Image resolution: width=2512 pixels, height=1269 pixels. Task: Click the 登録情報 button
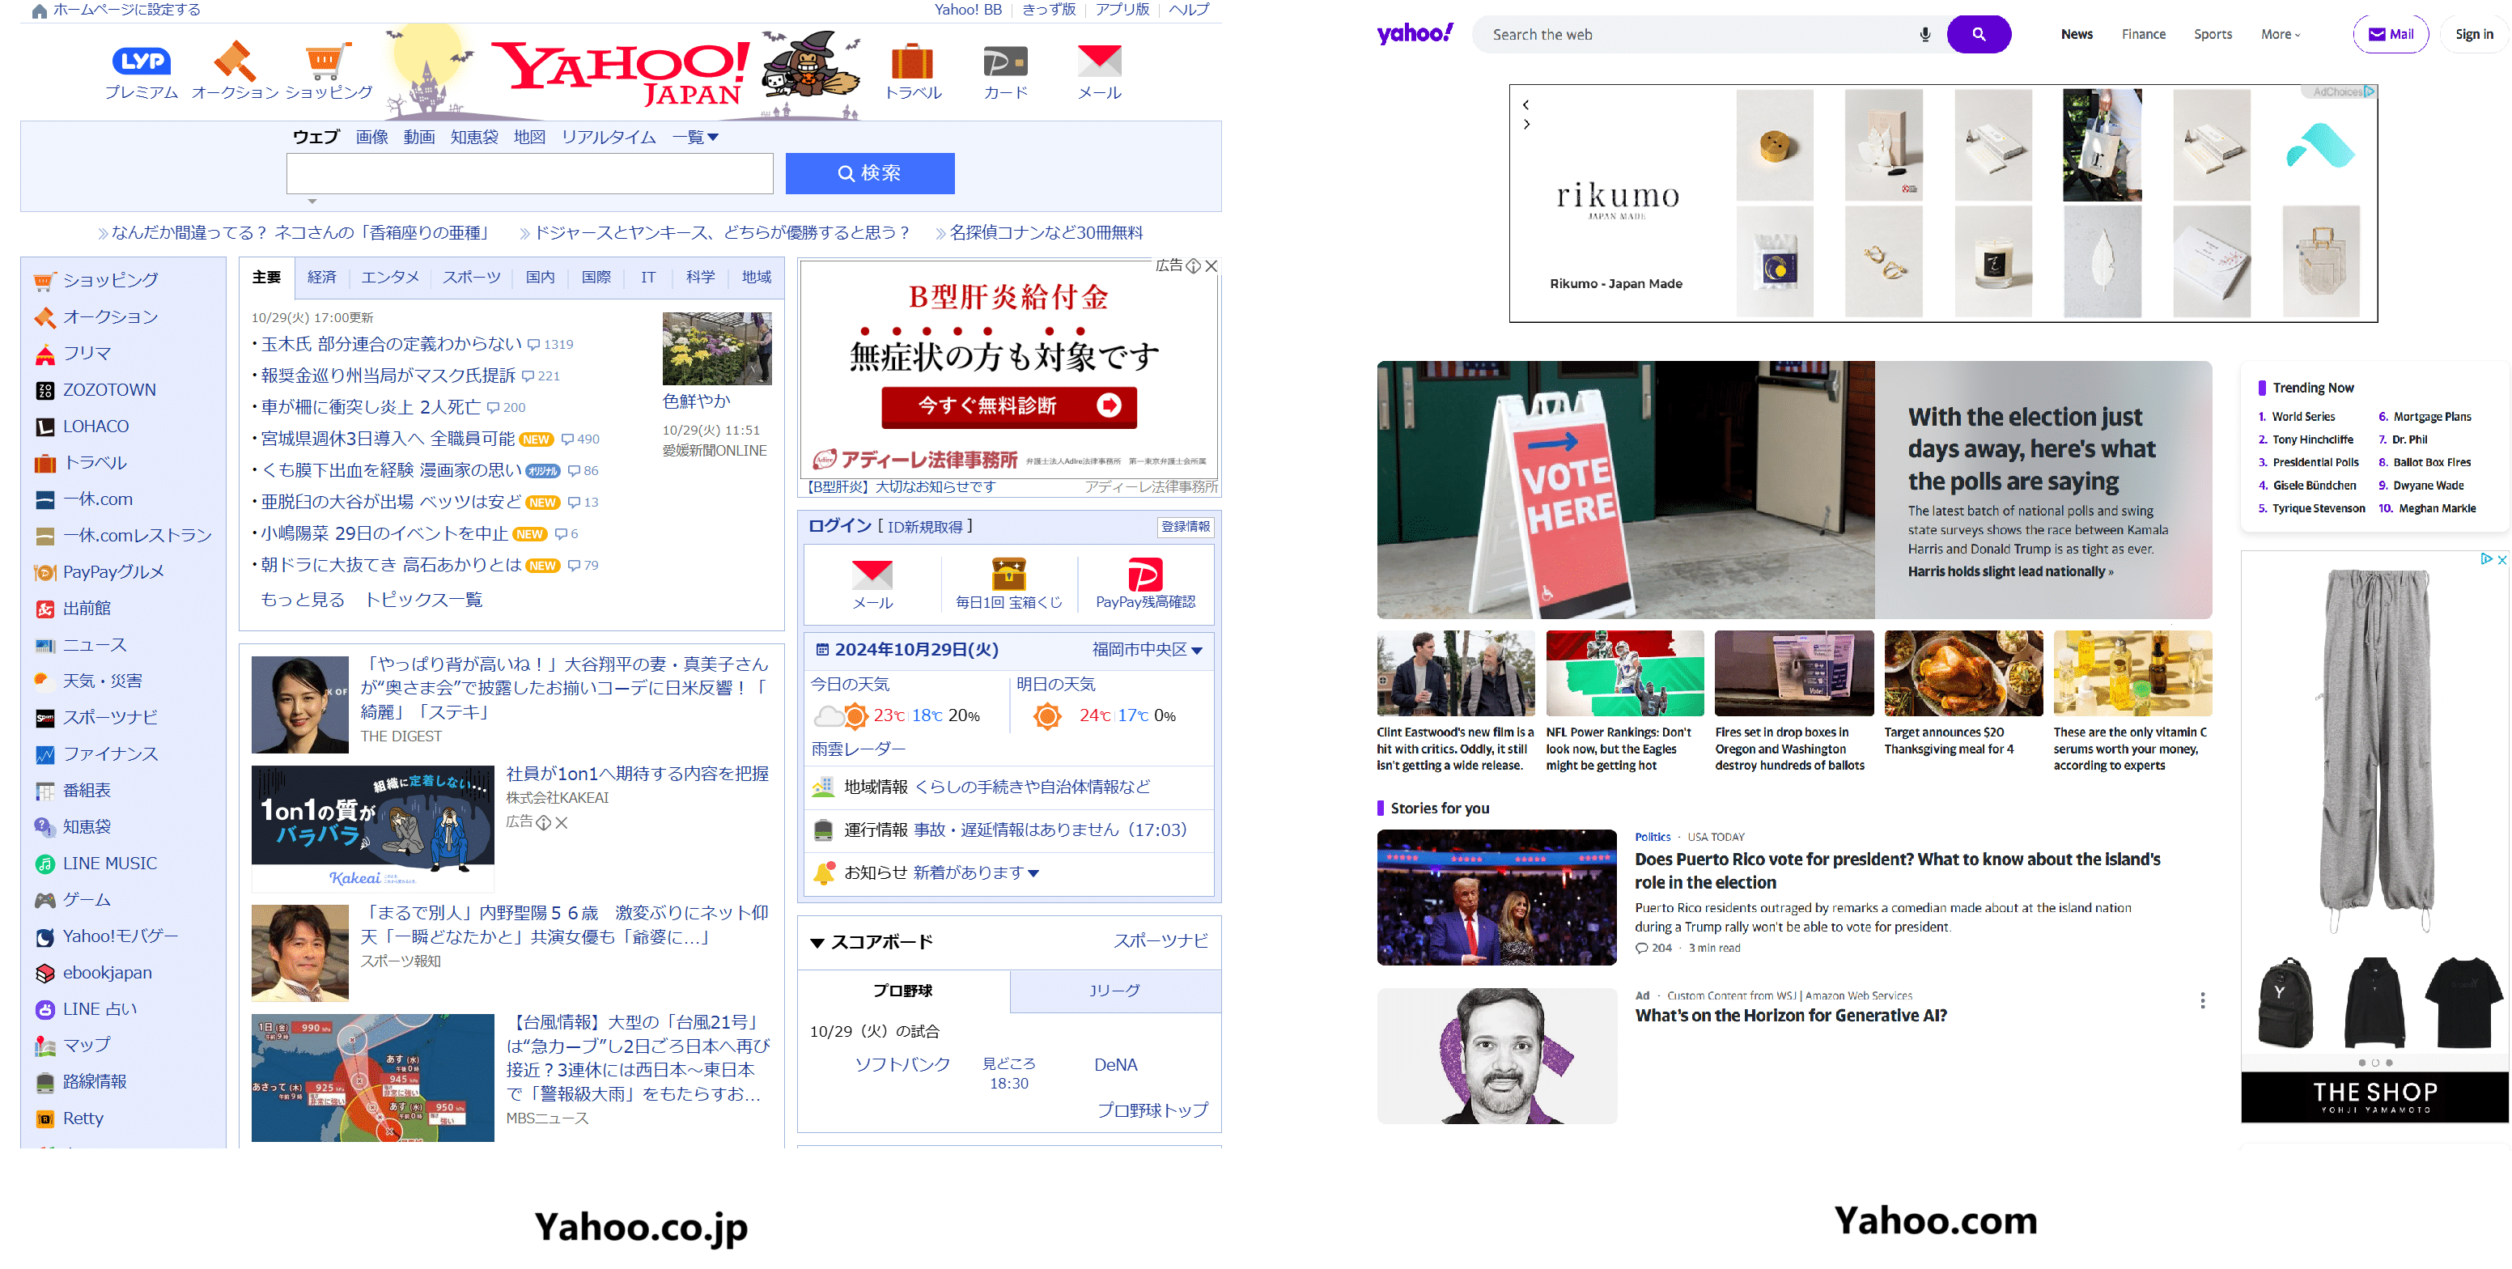[1186, 527]
